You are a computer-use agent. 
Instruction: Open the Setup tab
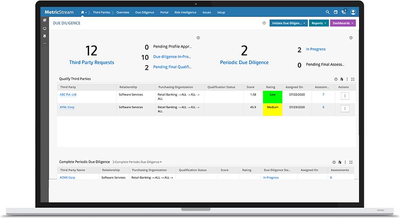[x=221, y=12]
